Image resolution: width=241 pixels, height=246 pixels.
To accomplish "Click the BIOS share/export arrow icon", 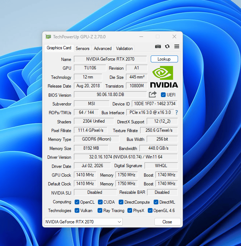I will 153,95.
